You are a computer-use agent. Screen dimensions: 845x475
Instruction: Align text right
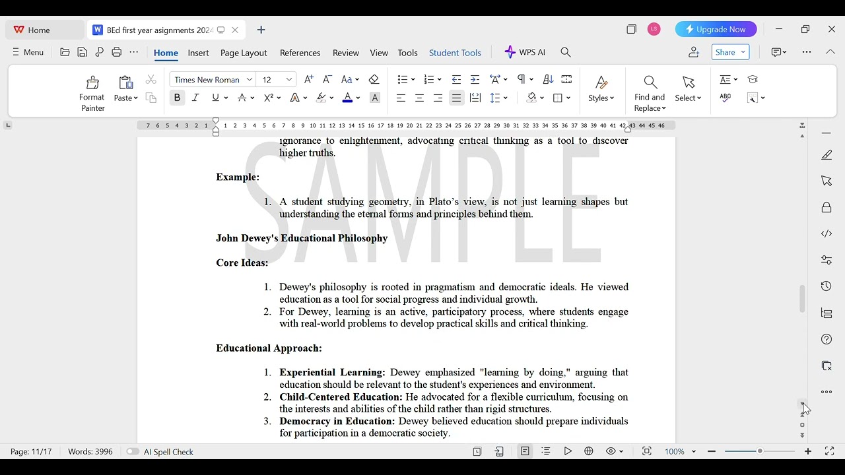click(x=438, y=98)
